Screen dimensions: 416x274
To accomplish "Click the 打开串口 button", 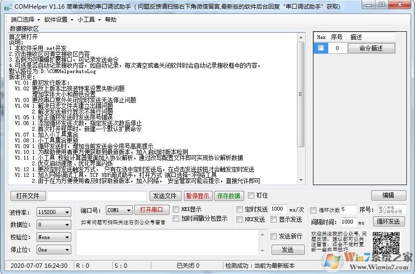I will point(152,210).
